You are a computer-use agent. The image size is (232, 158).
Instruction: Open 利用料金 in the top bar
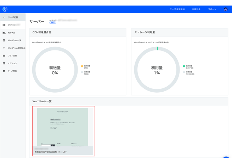click(x=196, y=9)
